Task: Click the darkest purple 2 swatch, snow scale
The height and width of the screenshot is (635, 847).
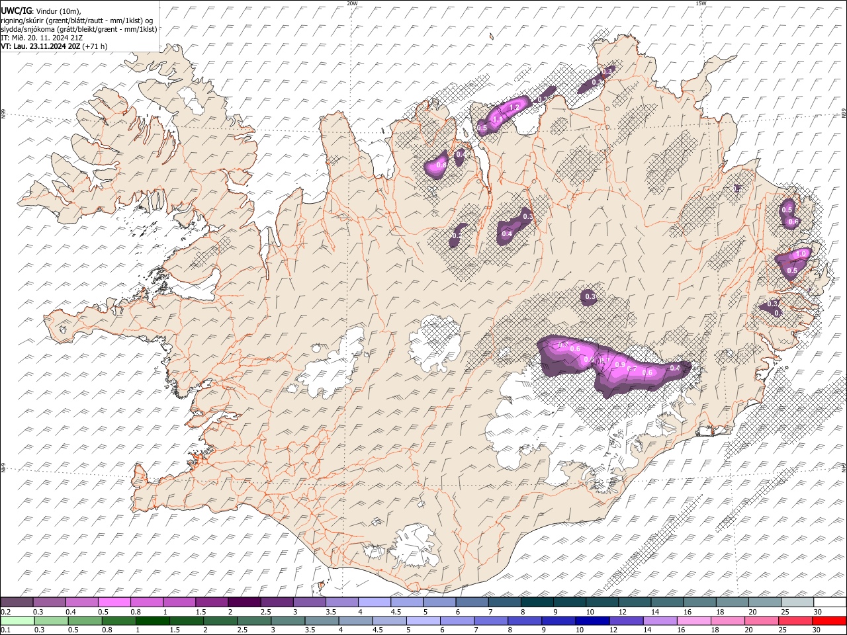Action: click(244, 603)
